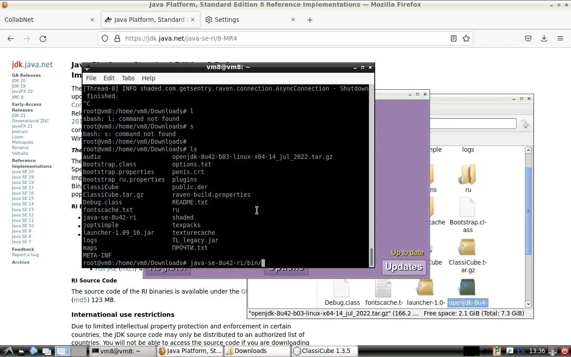This screenshot has width=571, height=357.
Task: Open Valhalla project link
Action: point(20,153)
